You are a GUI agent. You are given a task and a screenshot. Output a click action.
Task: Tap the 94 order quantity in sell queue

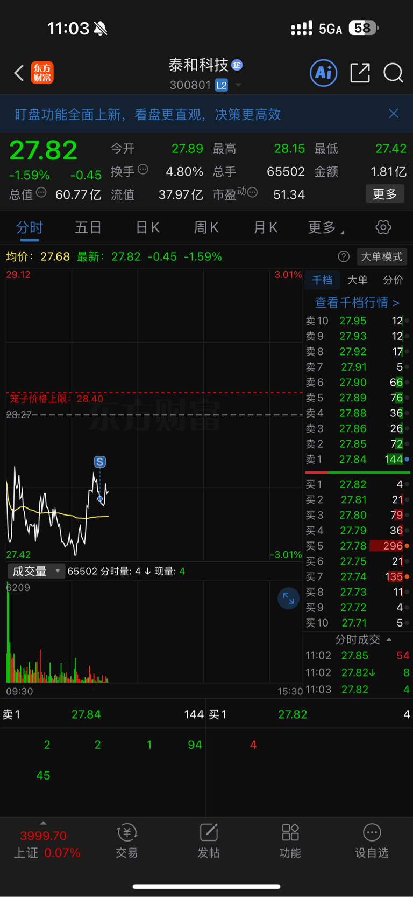click(x=195, y=745)
